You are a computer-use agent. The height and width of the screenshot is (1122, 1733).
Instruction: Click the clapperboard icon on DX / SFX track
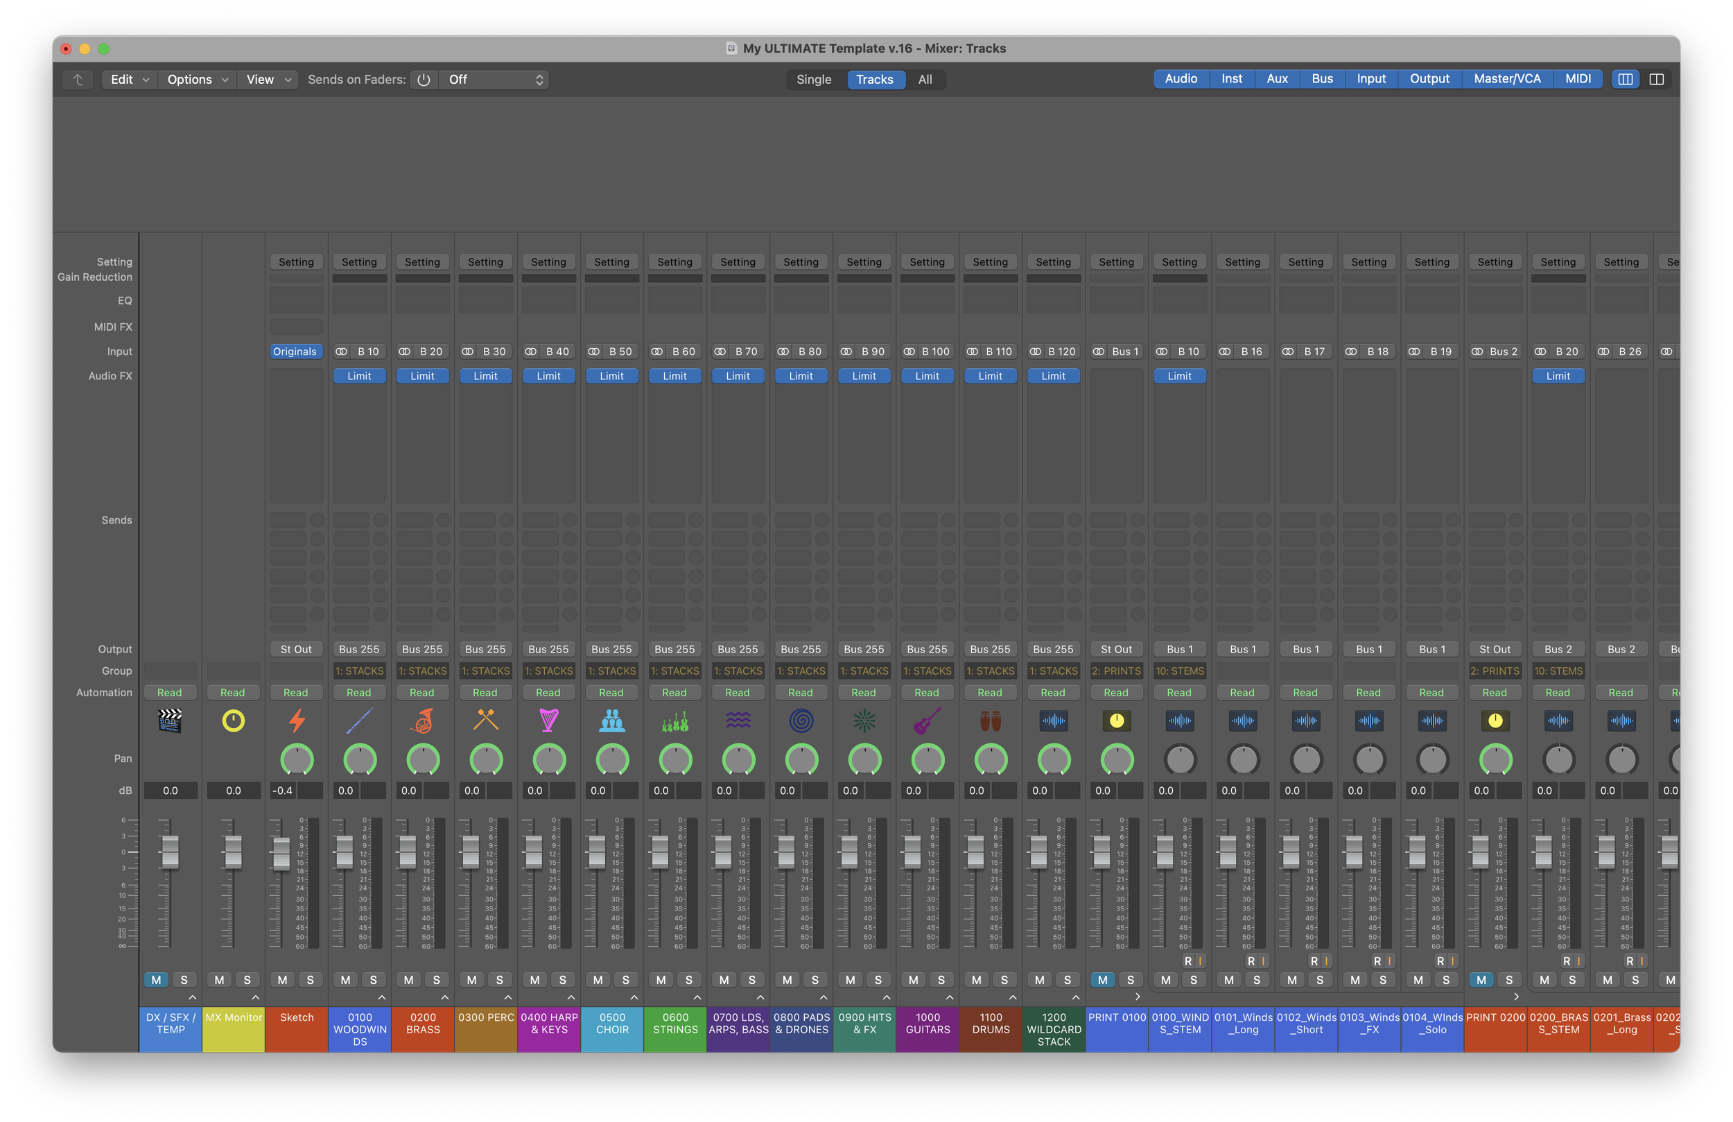coord(170,720)
